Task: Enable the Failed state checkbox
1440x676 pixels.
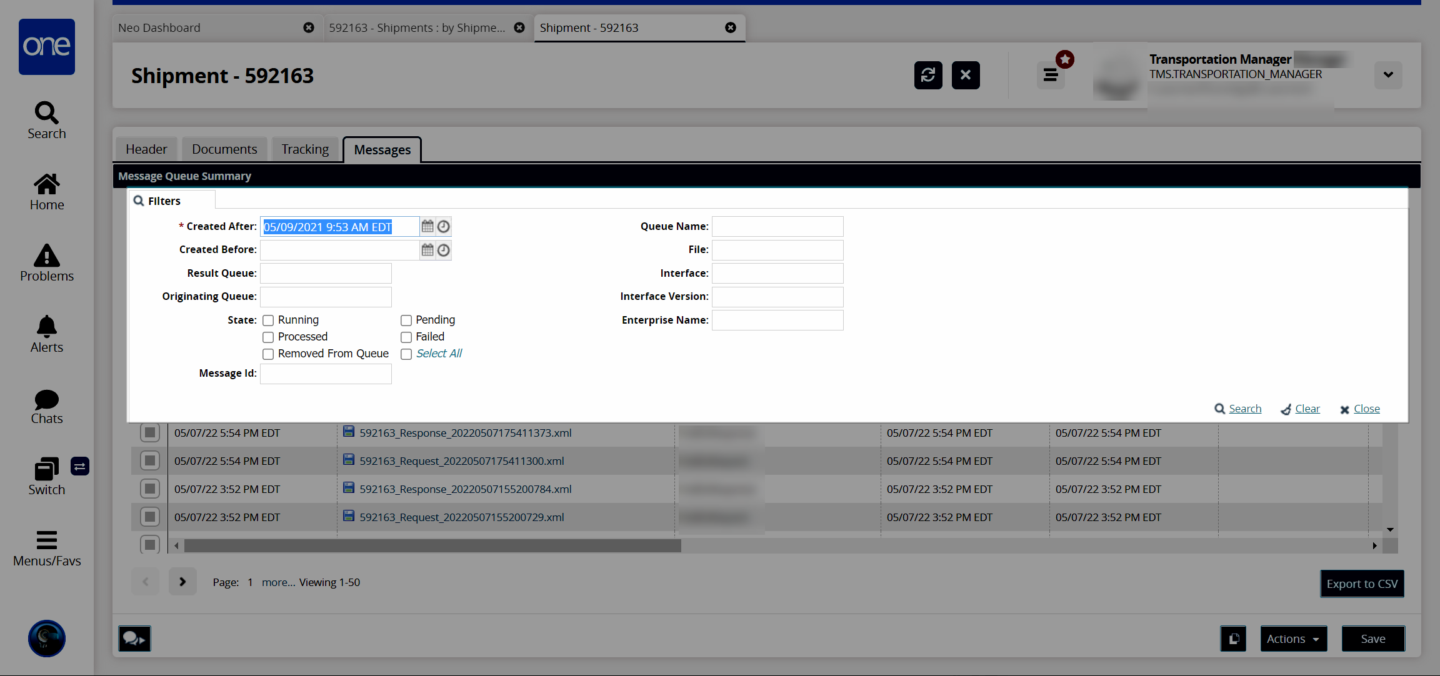Action: [406, 336]
